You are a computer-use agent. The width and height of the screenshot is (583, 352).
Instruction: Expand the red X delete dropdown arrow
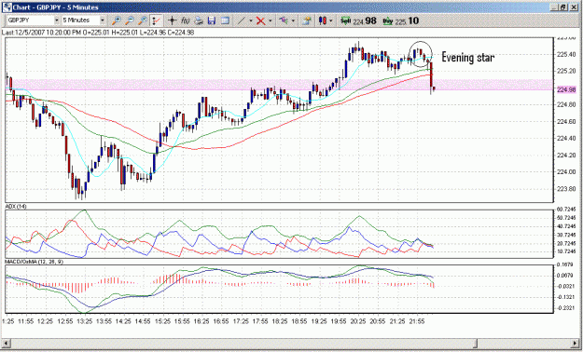click(x=271, y=21)
